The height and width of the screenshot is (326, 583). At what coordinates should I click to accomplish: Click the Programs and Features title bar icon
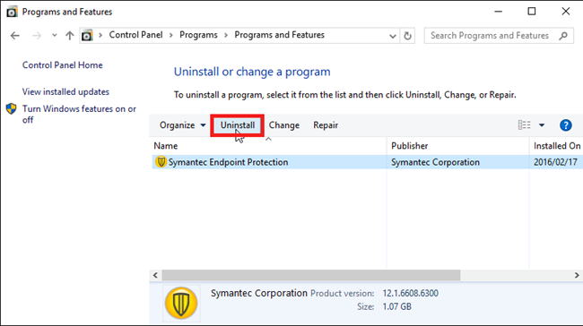coord(12,12)
